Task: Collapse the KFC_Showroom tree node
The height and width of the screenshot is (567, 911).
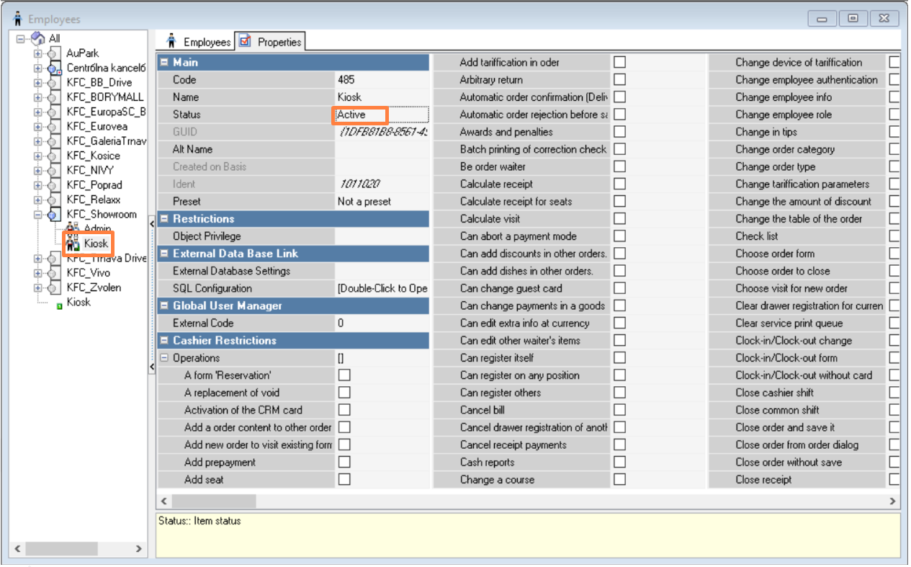Action: click(38, 215)
